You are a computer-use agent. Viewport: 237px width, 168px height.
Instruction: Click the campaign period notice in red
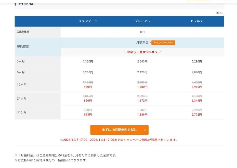point(119,140)
